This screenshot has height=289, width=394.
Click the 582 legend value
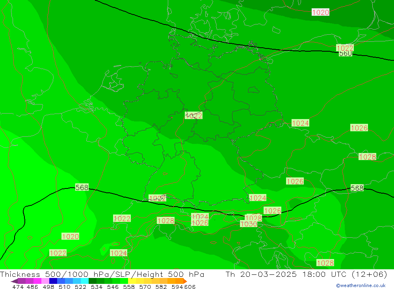161,287
